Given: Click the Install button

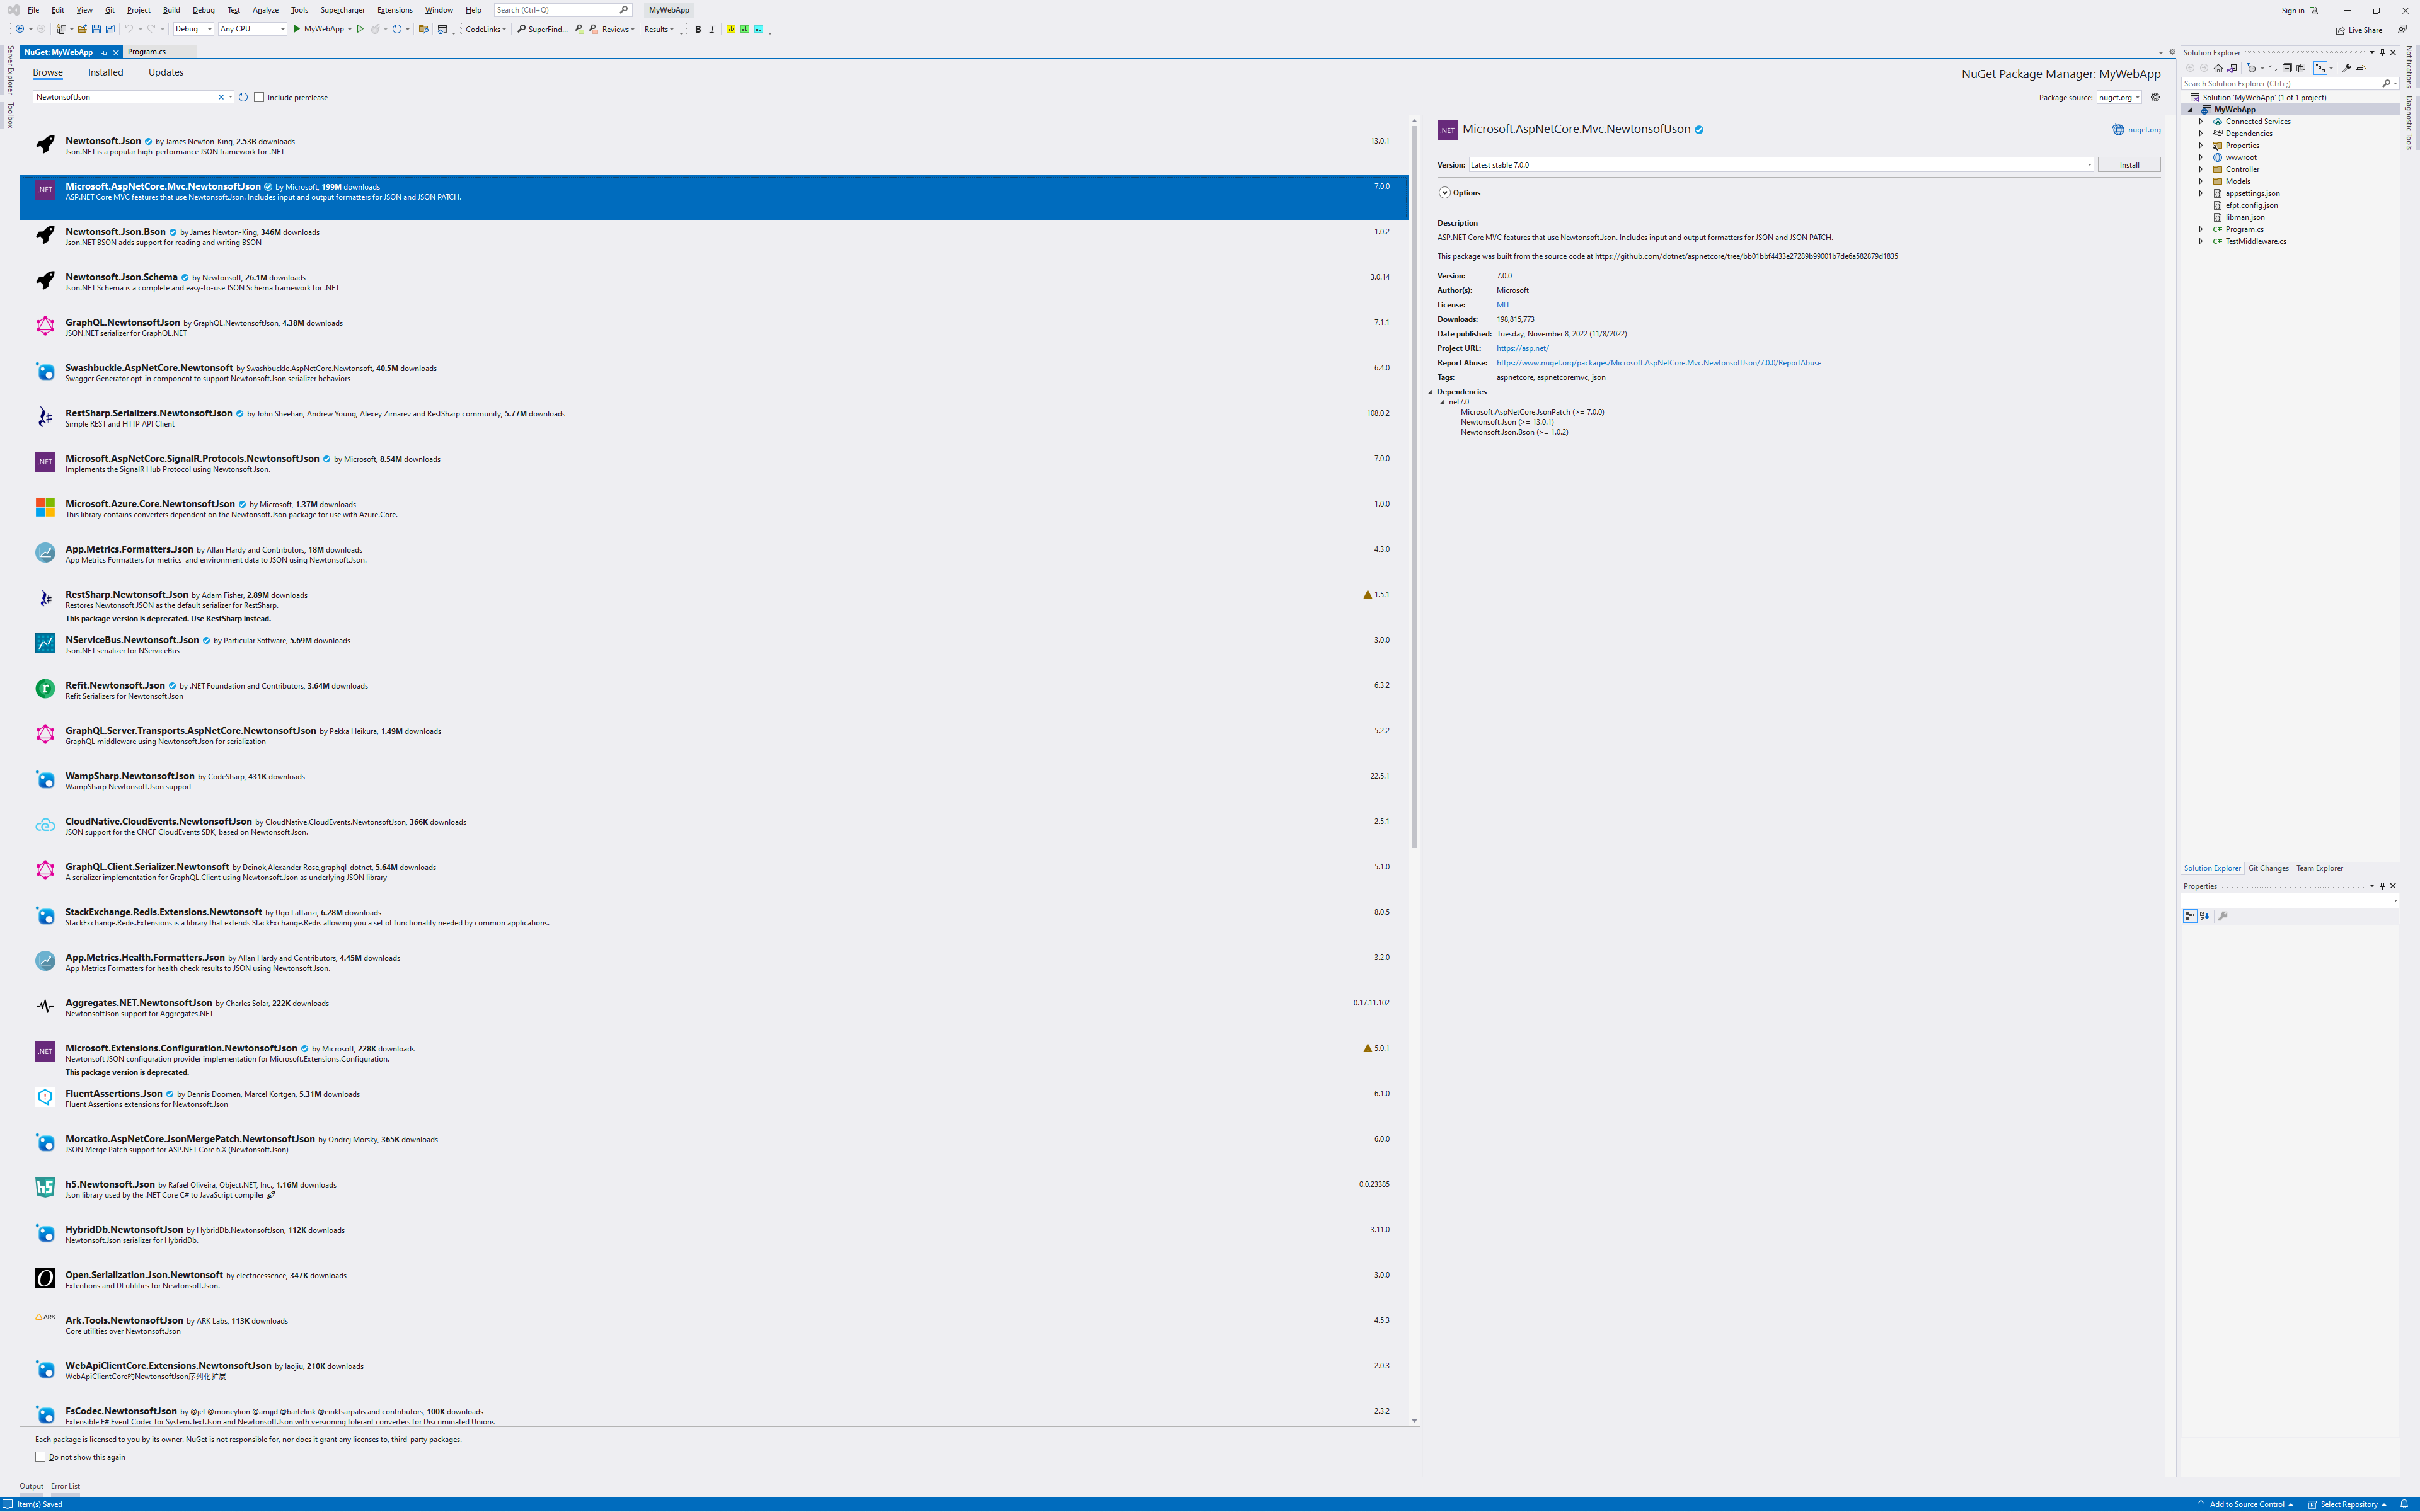Looking at the screenshot, I should click(2129, 165).
